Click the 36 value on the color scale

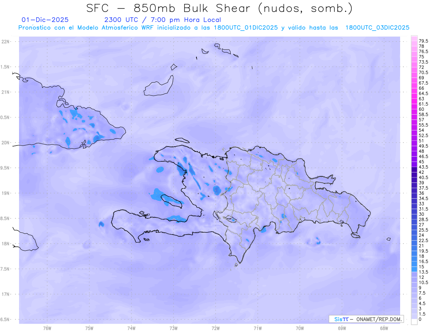pos(422,193)
